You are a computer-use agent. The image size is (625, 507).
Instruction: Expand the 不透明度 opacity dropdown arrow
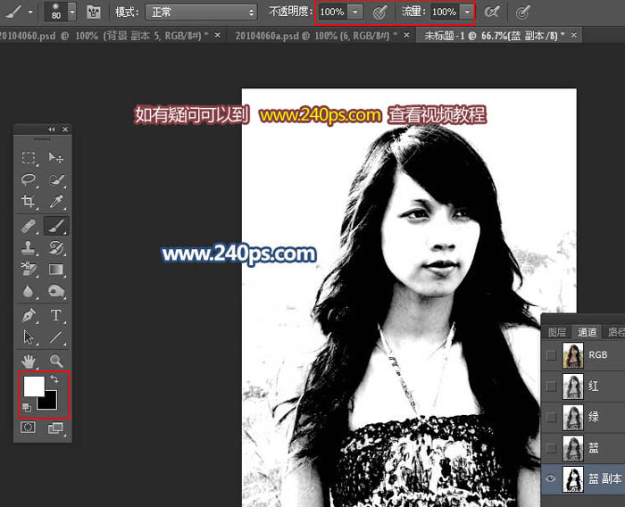355,12
